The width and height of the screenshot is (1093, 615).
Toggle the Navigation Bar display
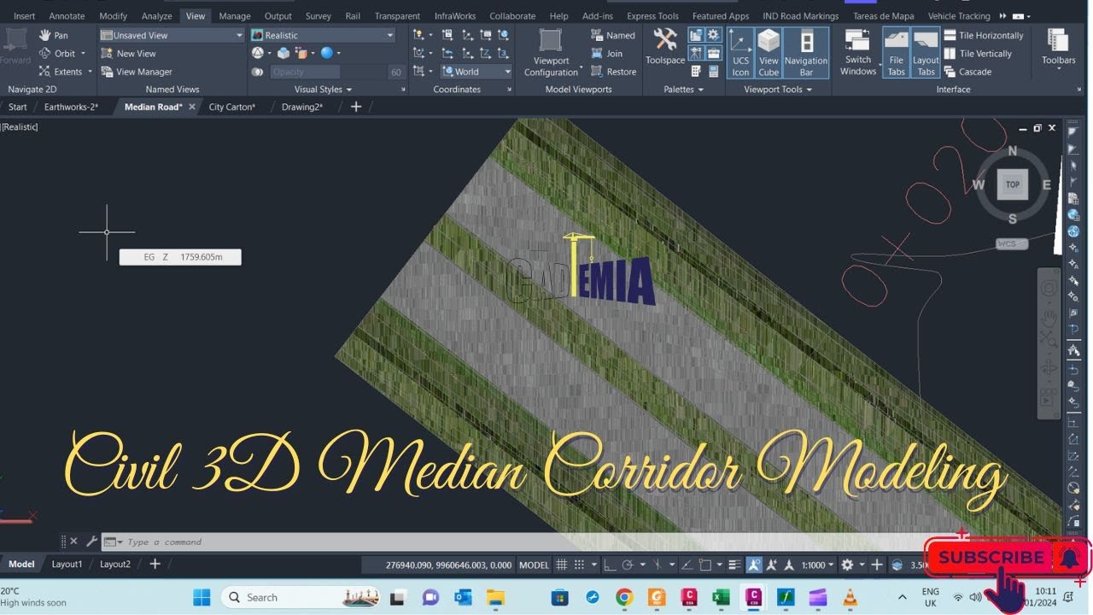(806, 53)
